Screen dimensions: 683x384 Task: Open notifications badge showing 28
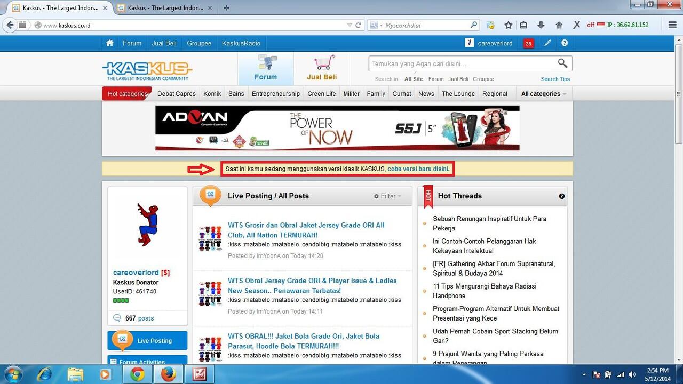pyautogui.click(x=528, y=44)
